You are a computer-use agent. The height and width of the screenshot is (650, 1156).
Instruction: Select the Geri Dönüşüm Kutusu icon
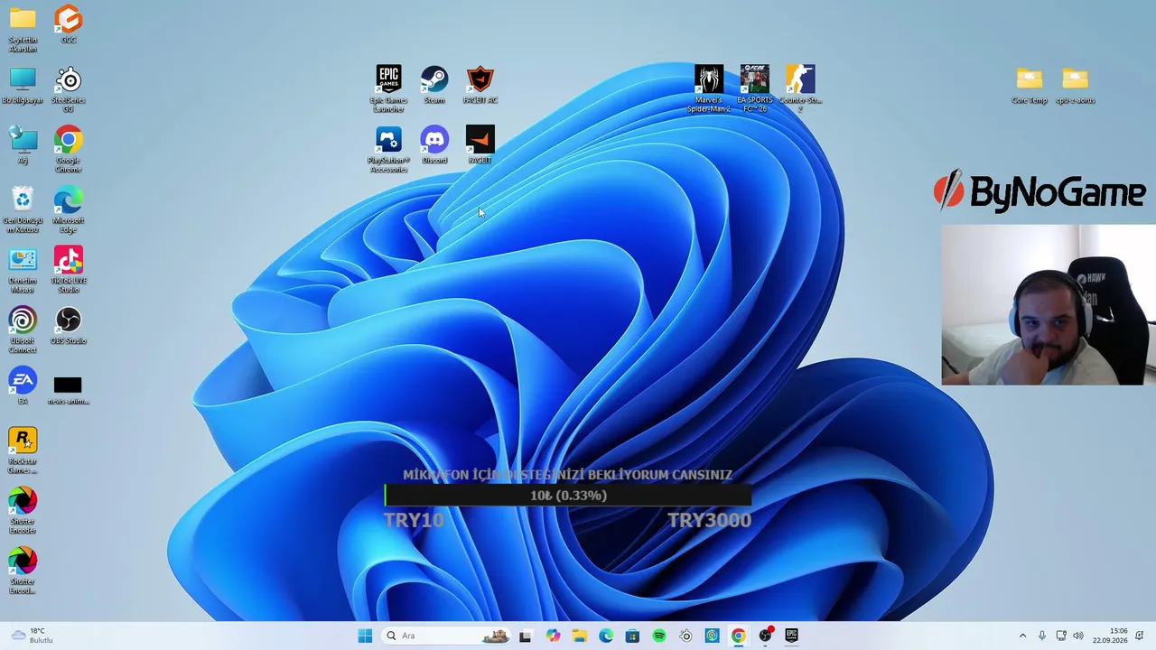tap(23, 209)
